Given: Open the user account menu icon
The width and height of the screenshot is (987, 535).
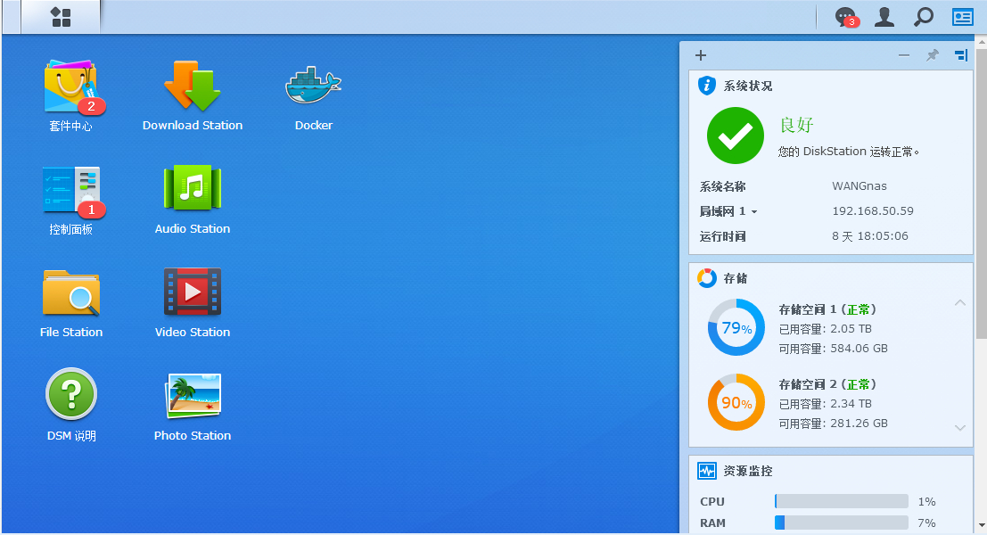Looking at the screenshot, I should click(x=884, y=17).
